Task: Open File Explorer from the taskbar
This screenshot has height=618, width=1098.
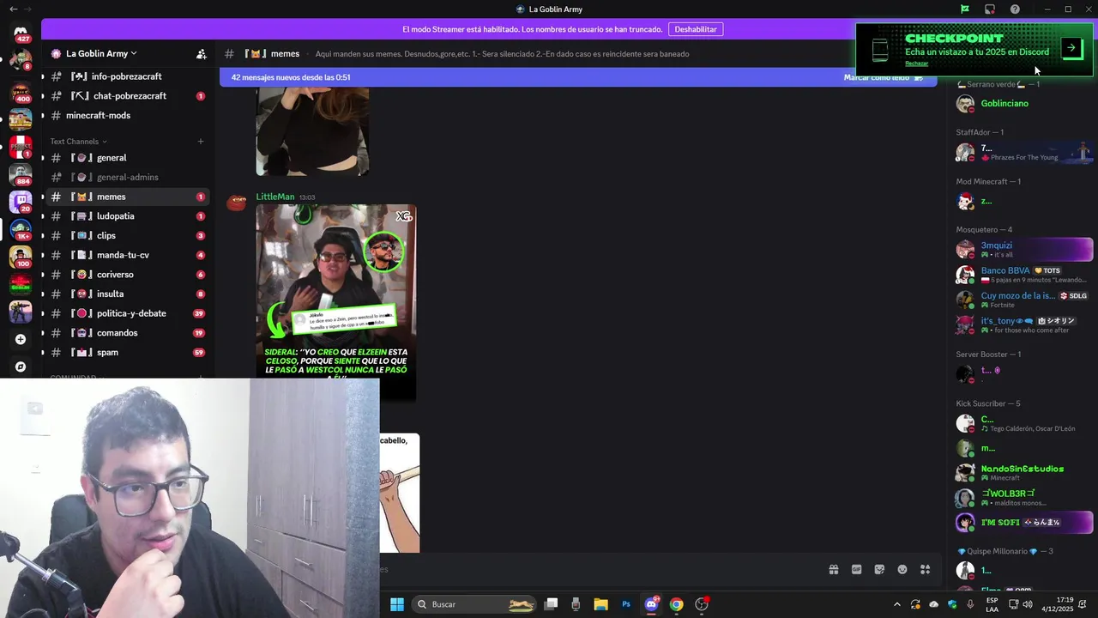Action: 601,604
